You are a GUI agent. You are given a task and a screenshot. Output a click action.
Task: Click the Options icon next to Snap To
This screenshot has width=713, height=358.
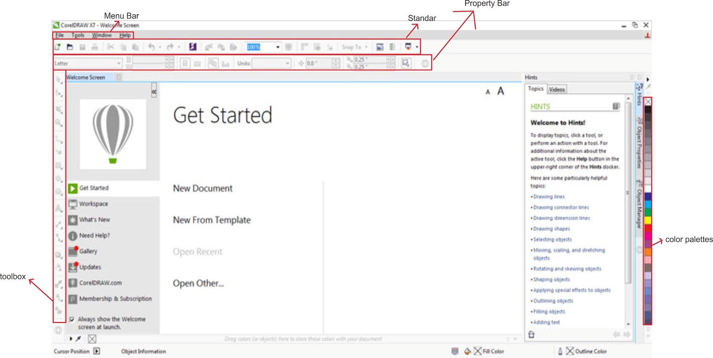pos(393,47)
